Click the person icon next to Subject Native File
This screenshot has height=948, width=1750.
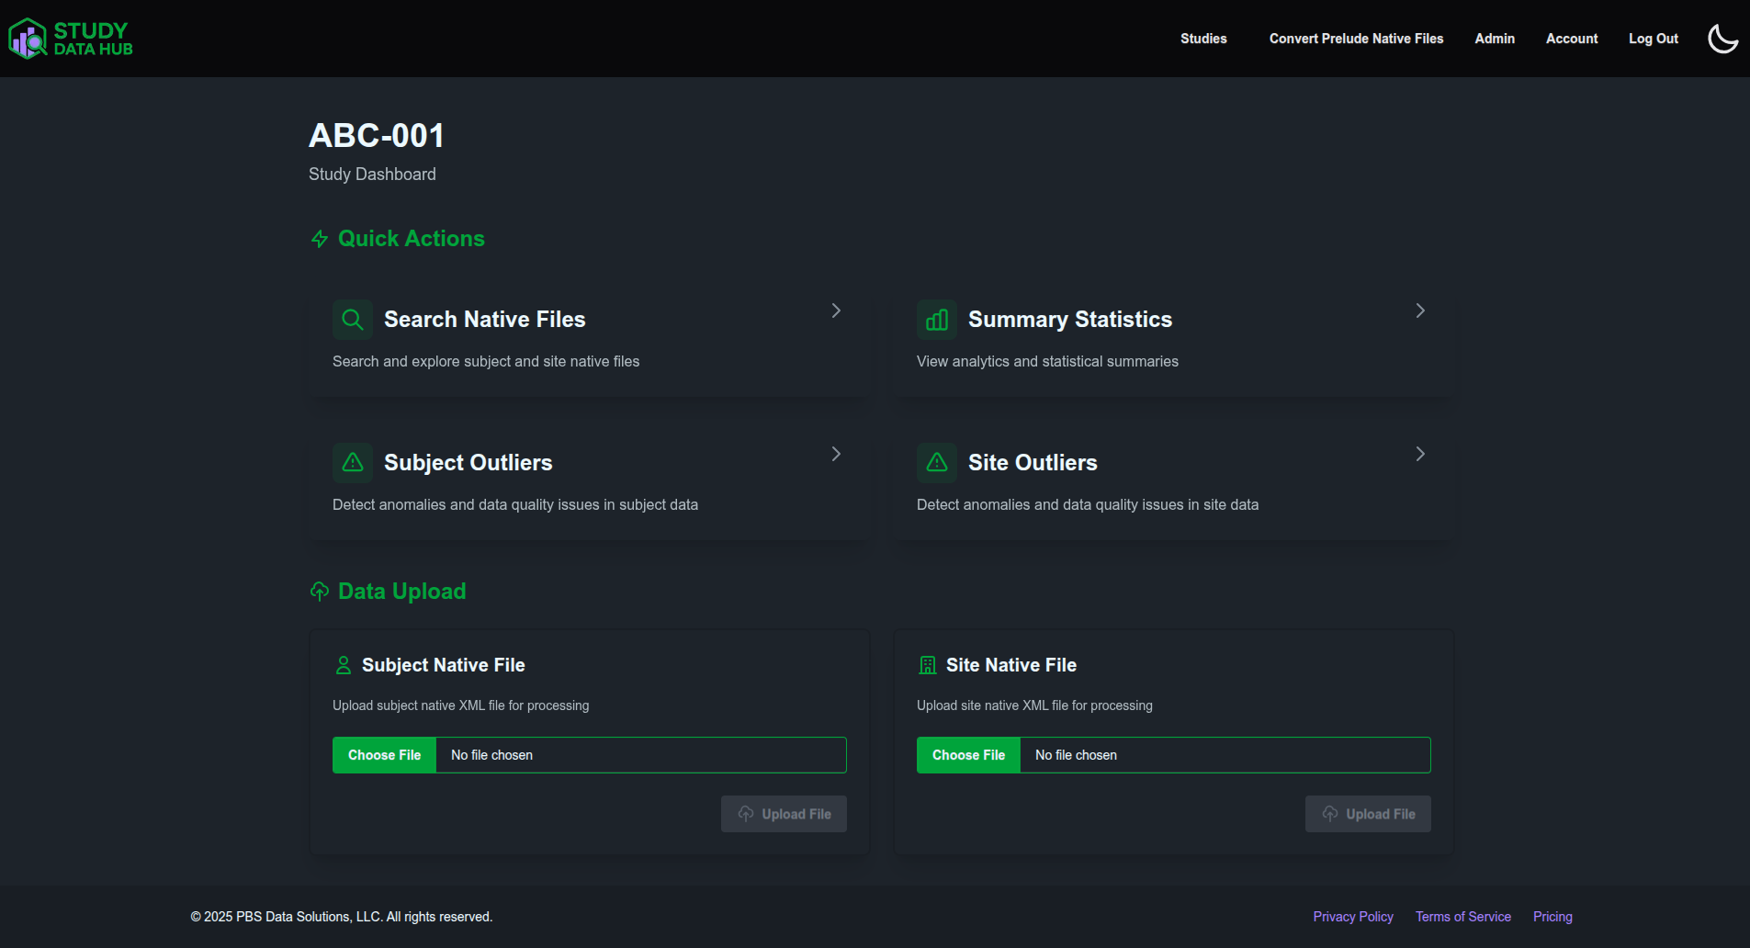pos(344,664)
